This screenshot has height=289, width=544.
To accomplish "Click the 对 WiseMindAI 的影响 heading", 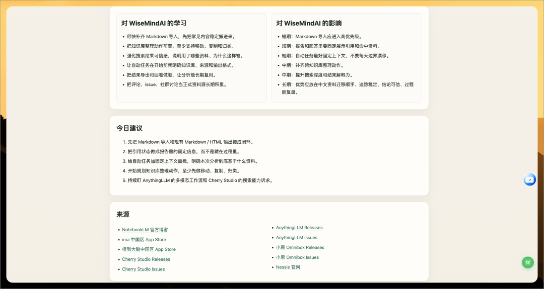I will [x=309, y=23].
